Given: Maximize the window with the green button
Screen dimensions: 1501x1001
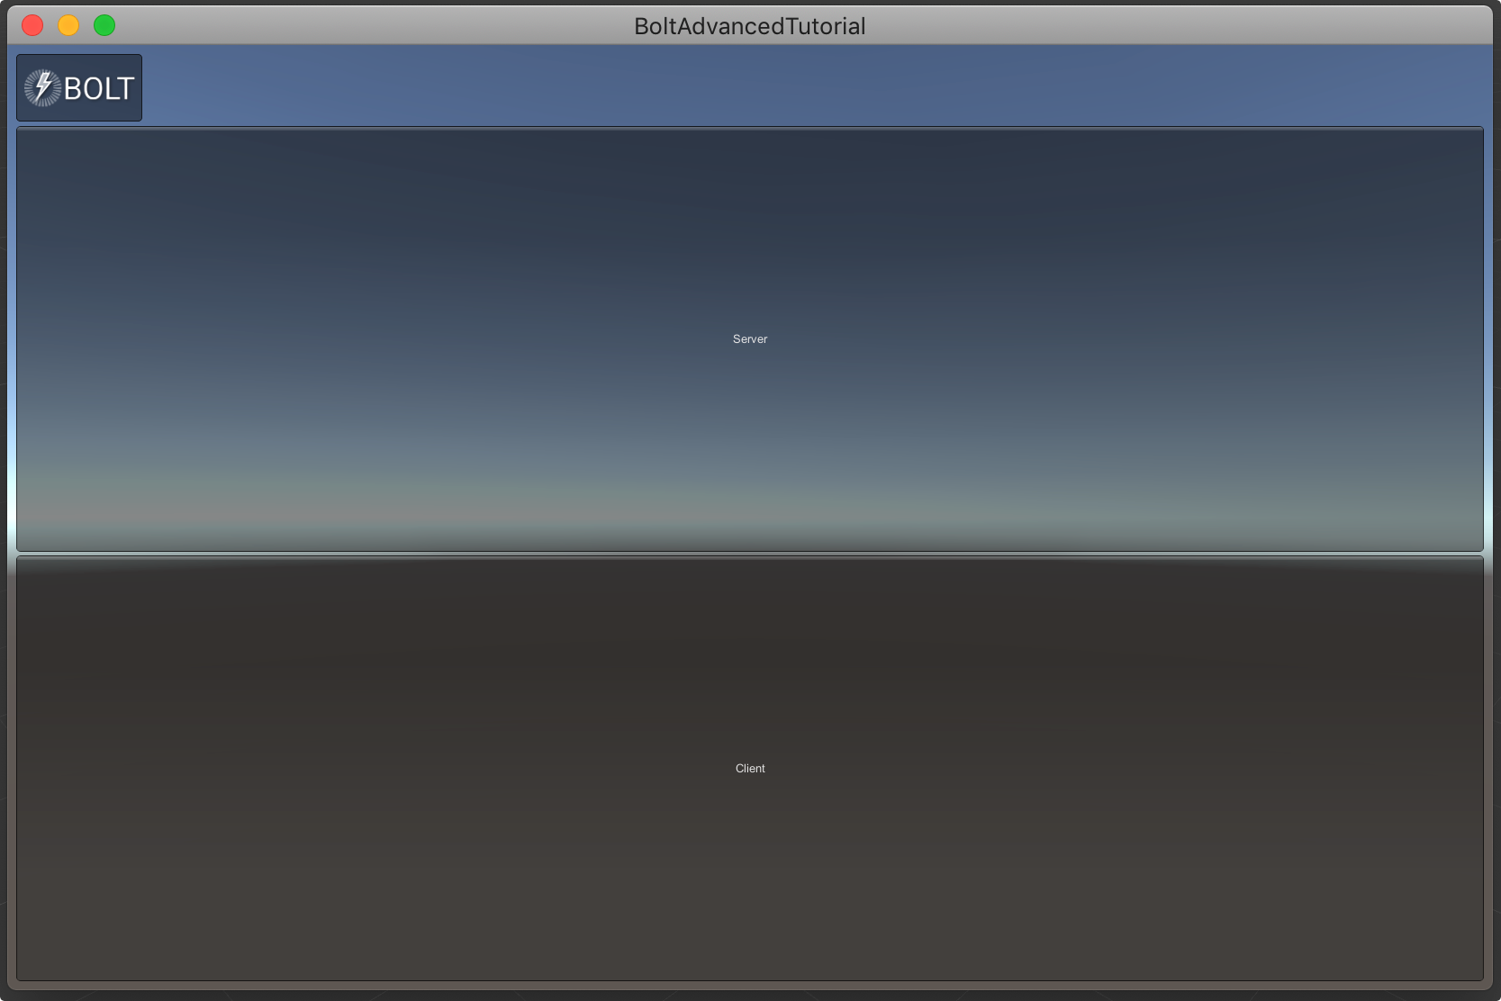Looking at the screenshot, I should (104, 25).
